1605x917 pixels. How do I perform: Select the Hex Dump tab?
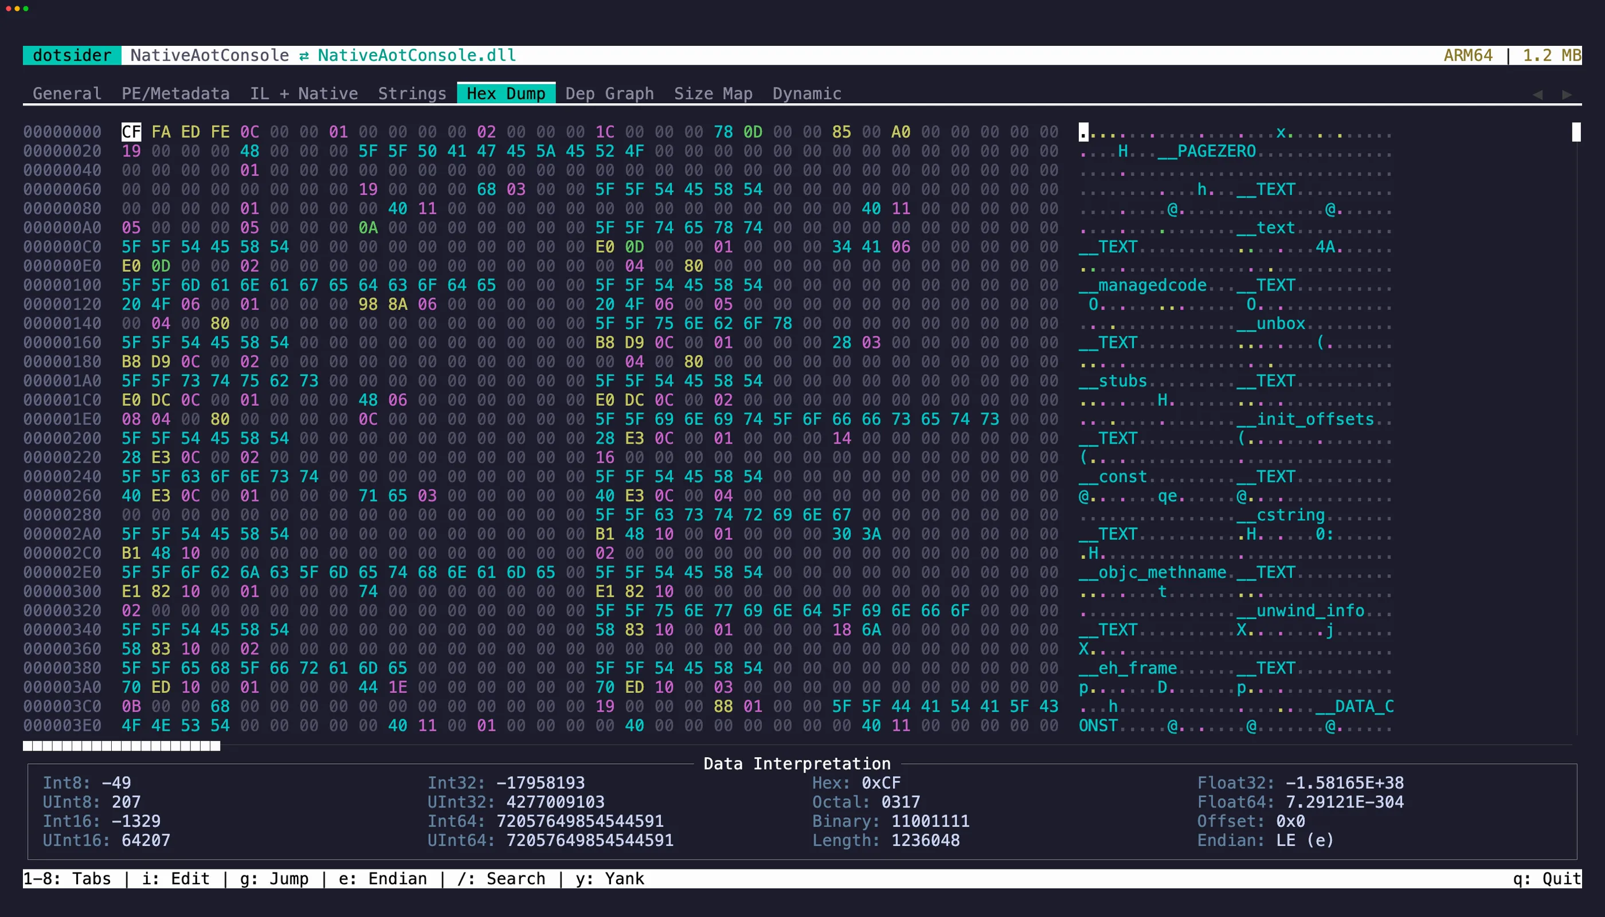tap(506, 93)
